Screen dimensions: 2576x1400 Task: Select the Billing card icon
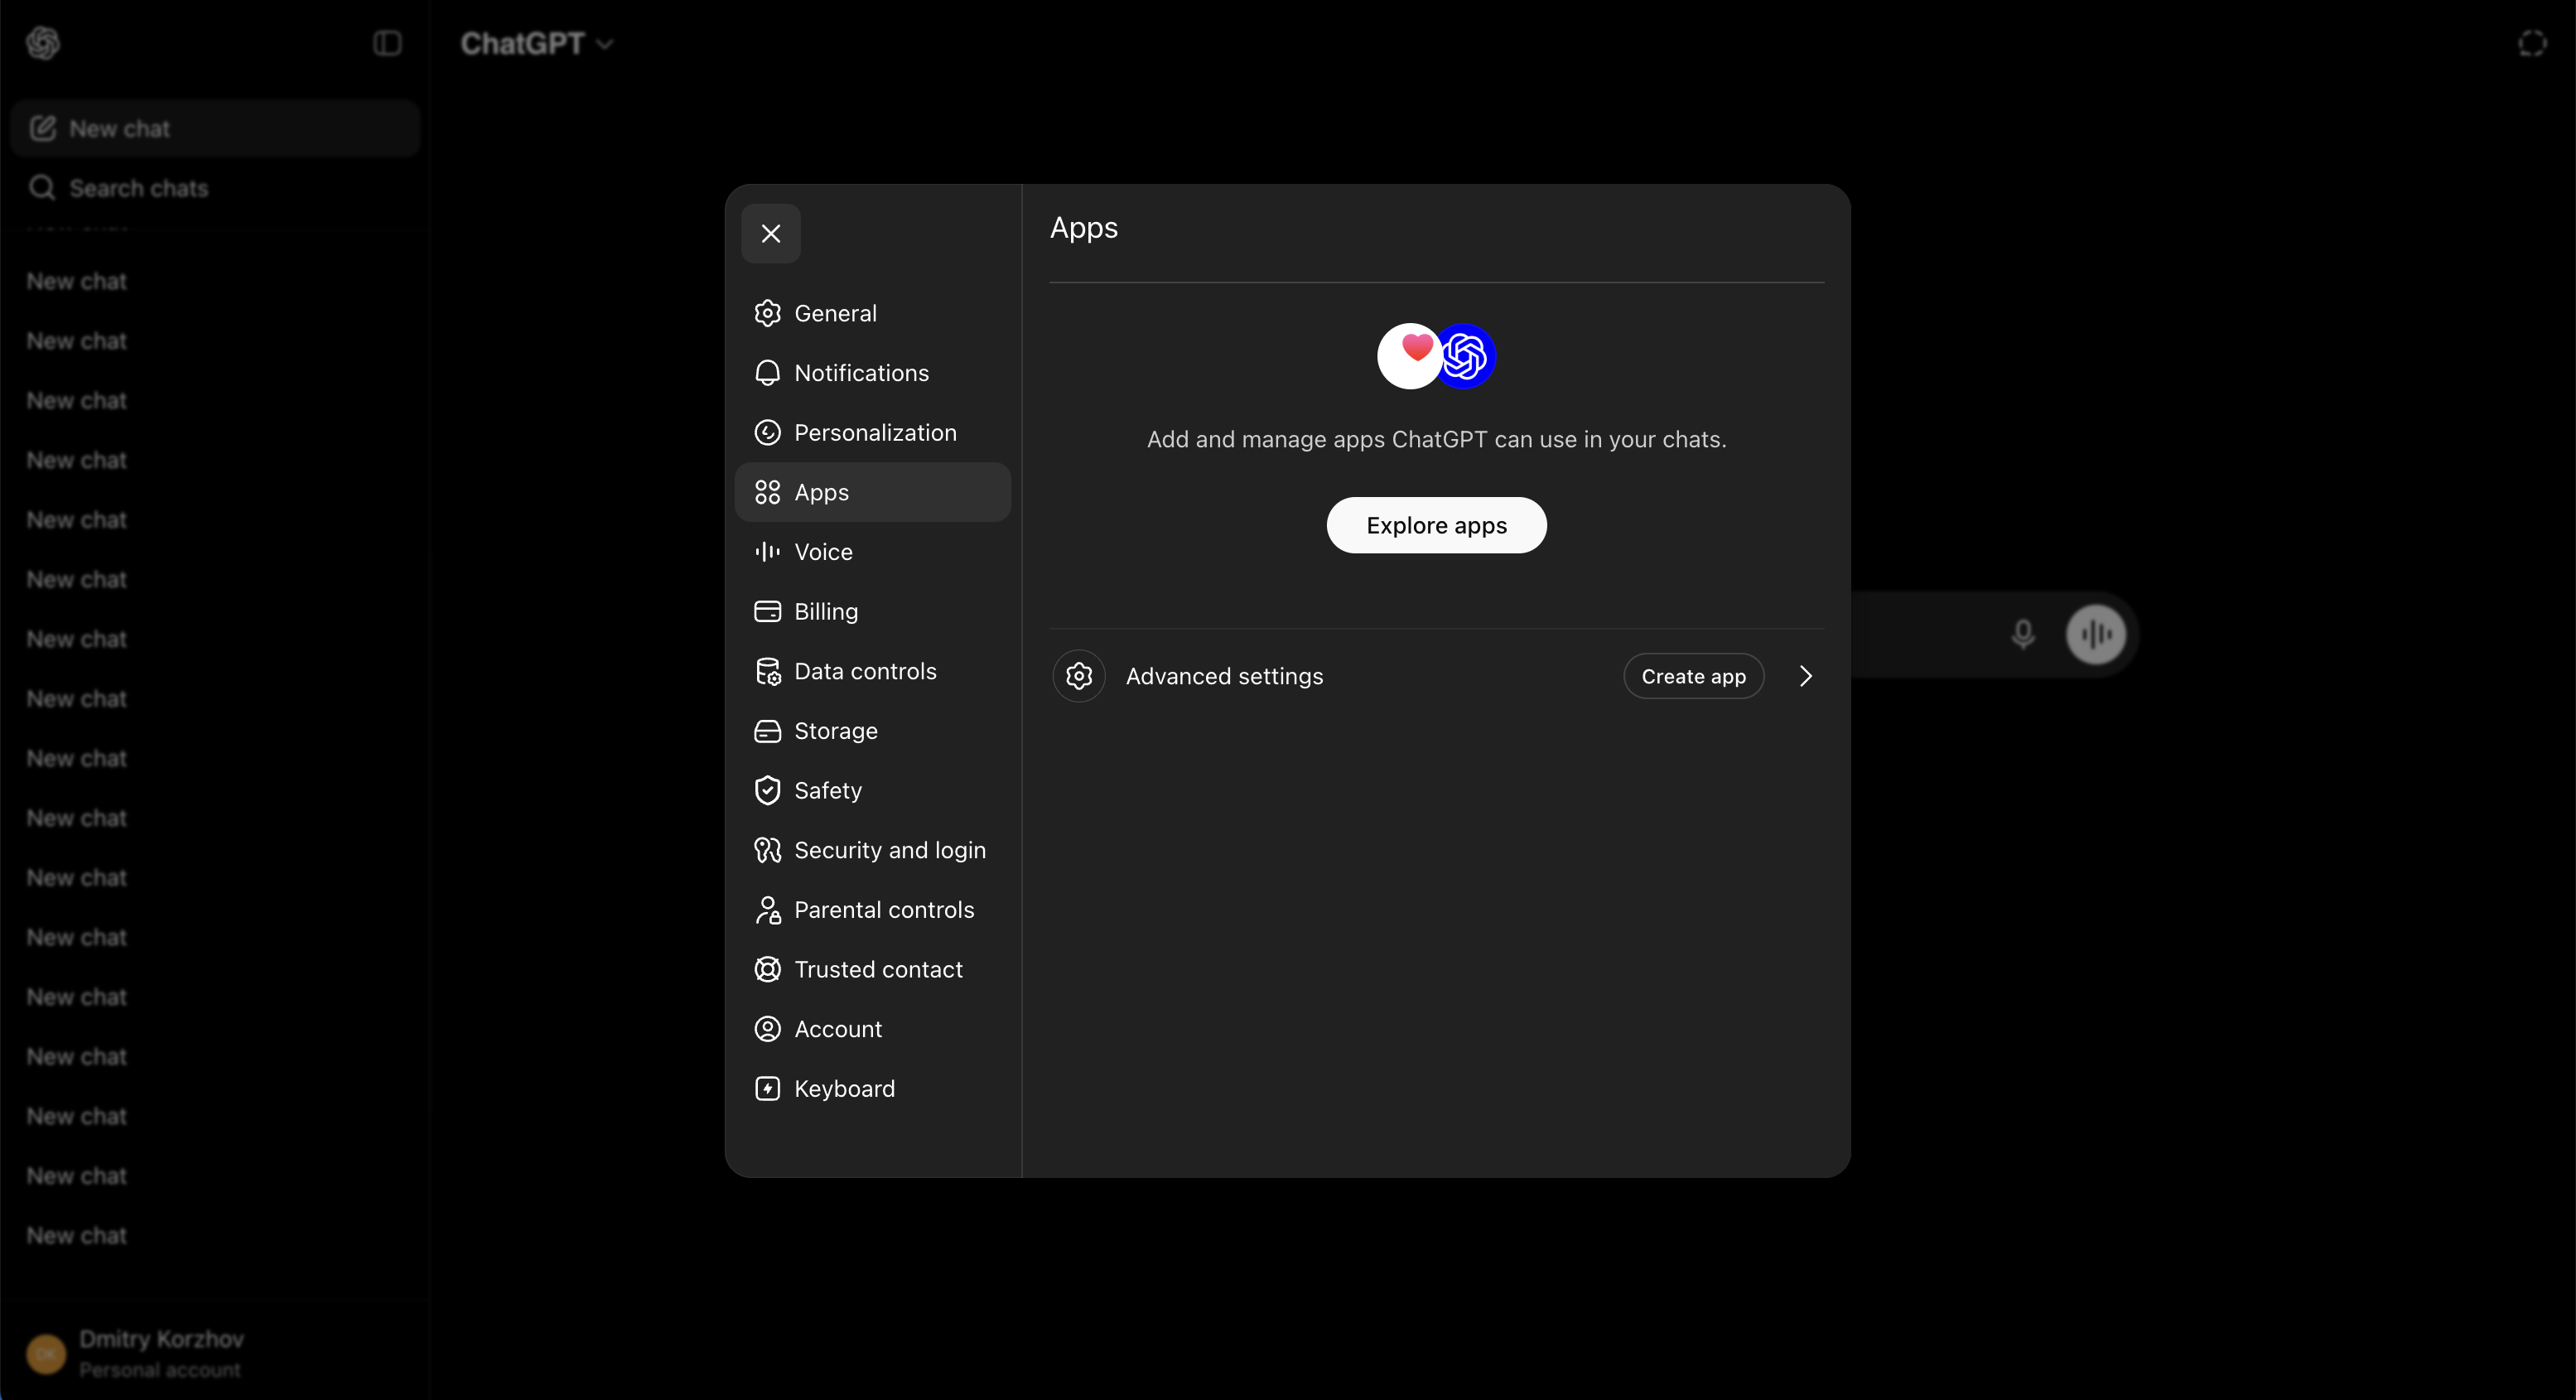coord(767,611)
